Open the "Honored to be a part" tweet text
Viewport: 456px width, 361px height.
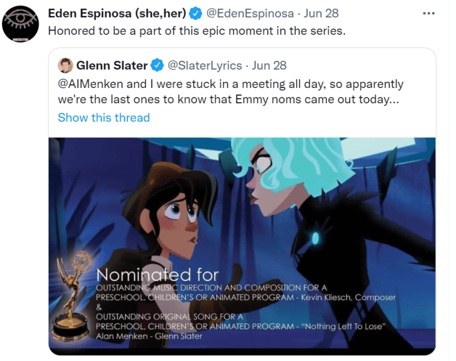[197, 30]
